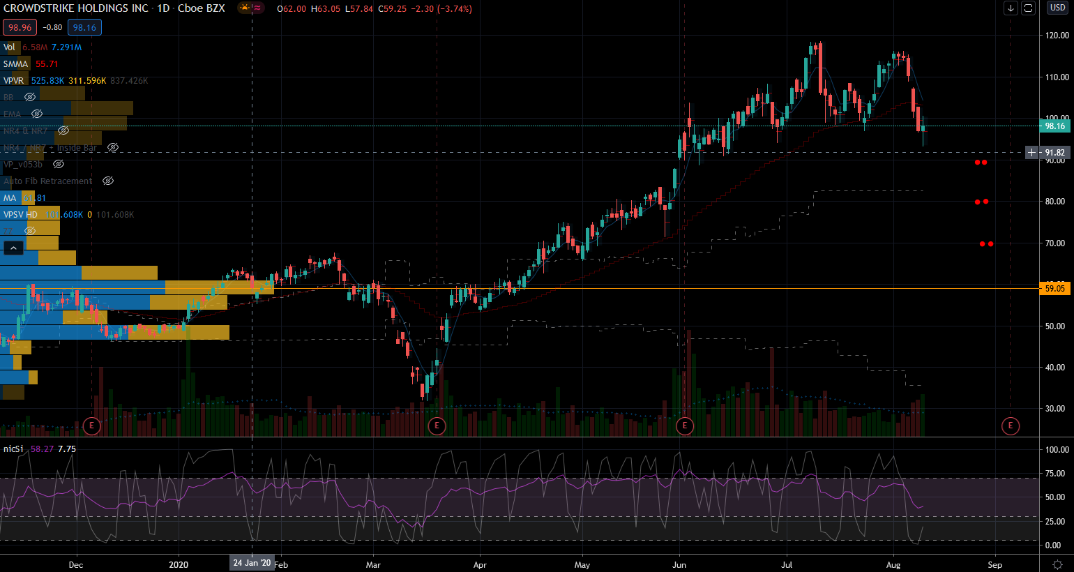The width and height of the screenshot is (1074, 572).
Task: Click the current price label 98.16 on axis
Action: click(x=1054, y=126)
